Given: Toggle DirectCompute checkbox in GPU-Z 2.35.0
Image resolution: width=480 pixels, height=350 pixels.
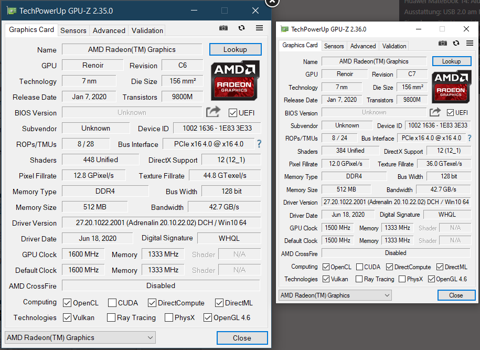Looking at the screenshot, I should [152, 303].
